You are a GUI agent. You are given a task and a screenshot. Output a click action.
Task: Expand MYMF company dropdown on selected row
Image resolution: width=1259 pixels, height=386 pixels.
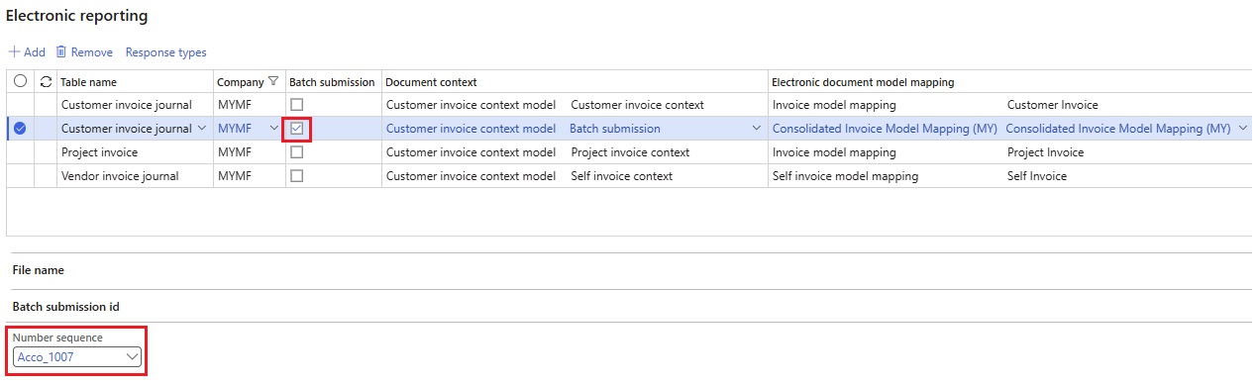tap(274, 129)
